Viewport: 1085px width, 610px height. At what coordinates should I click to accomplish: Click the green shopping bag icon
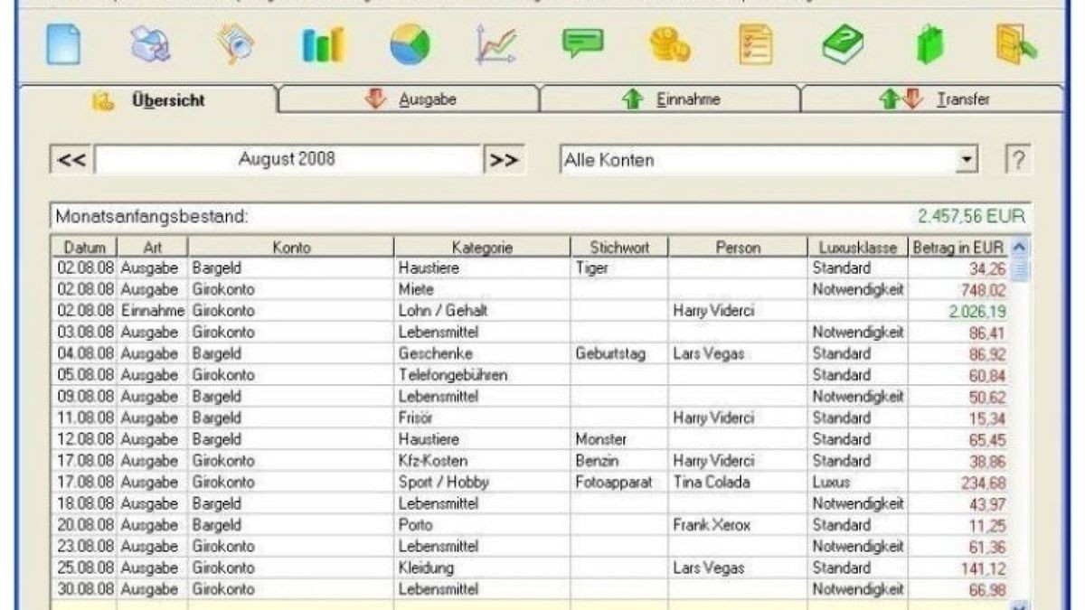pyautogui.click(x=929, y=45)
